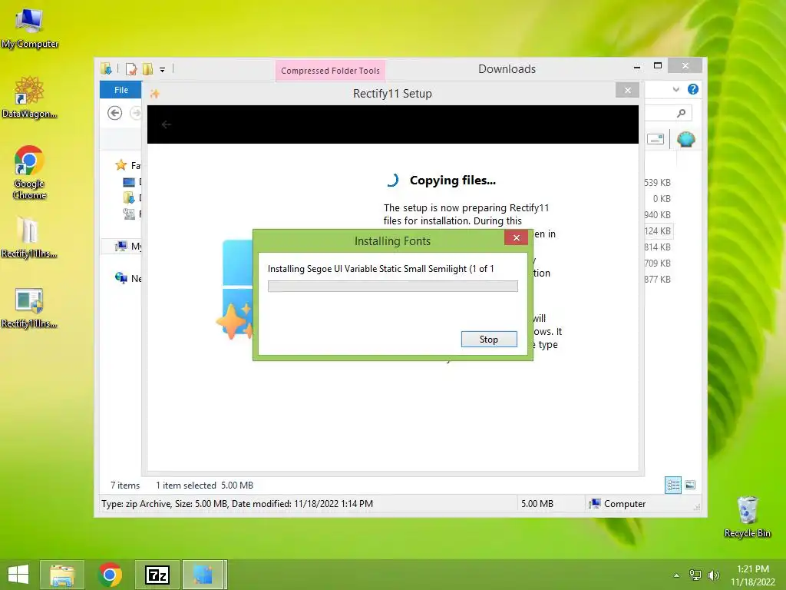Open the DataWagon desktop shortcut
Screen dimensions: 786x590
click(30, 98)
